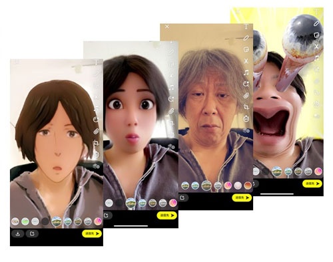This screenshot has width=333, height=262.
Task: Hit the 送信先 button on the eyeball filter snap
Action: click(x=312, y=184)
